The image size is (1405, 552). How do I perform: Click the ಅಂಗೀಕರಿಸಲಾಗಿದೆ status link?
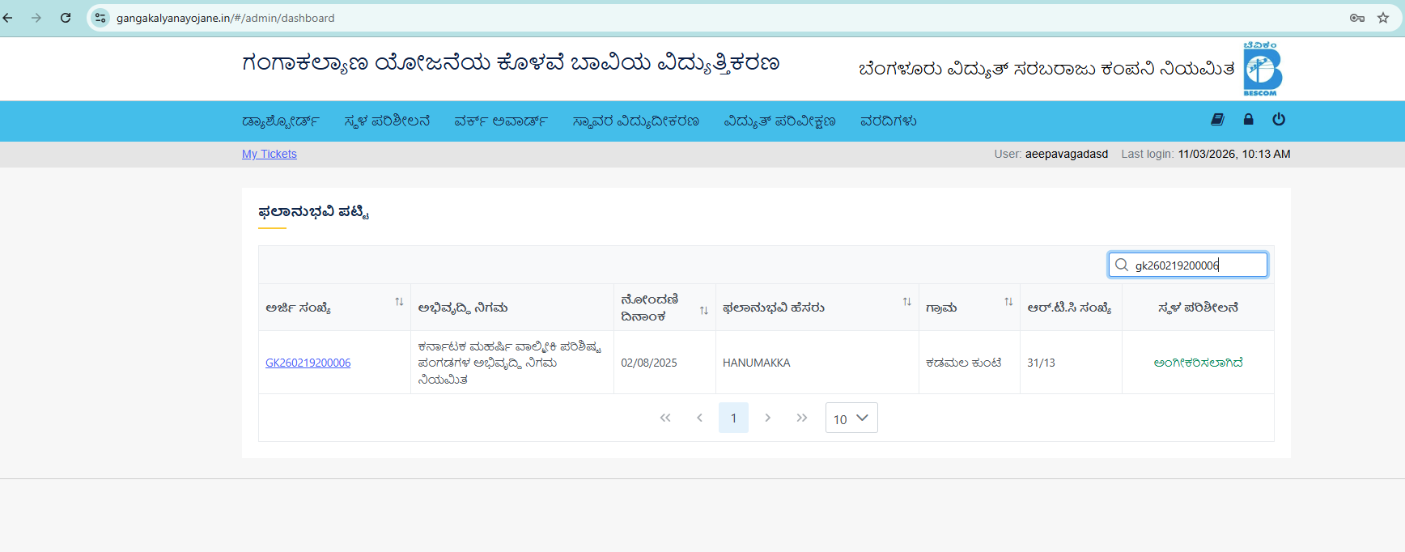(x=1198, y=363)
